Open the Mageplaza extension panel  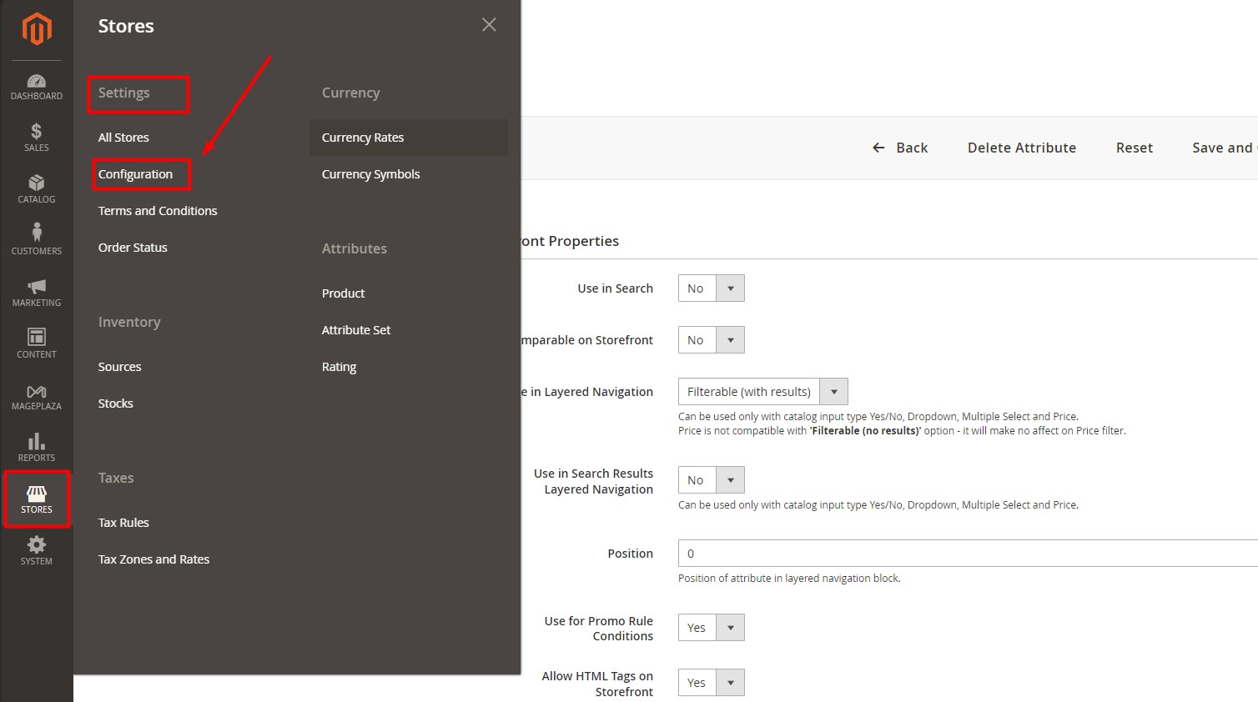click(36, 394)
